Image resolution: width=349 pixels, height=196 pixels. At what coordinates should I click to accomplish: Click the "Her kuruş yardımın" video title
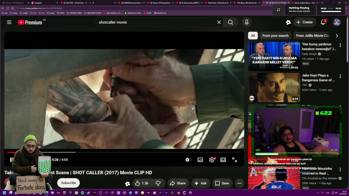pos(319,47)
